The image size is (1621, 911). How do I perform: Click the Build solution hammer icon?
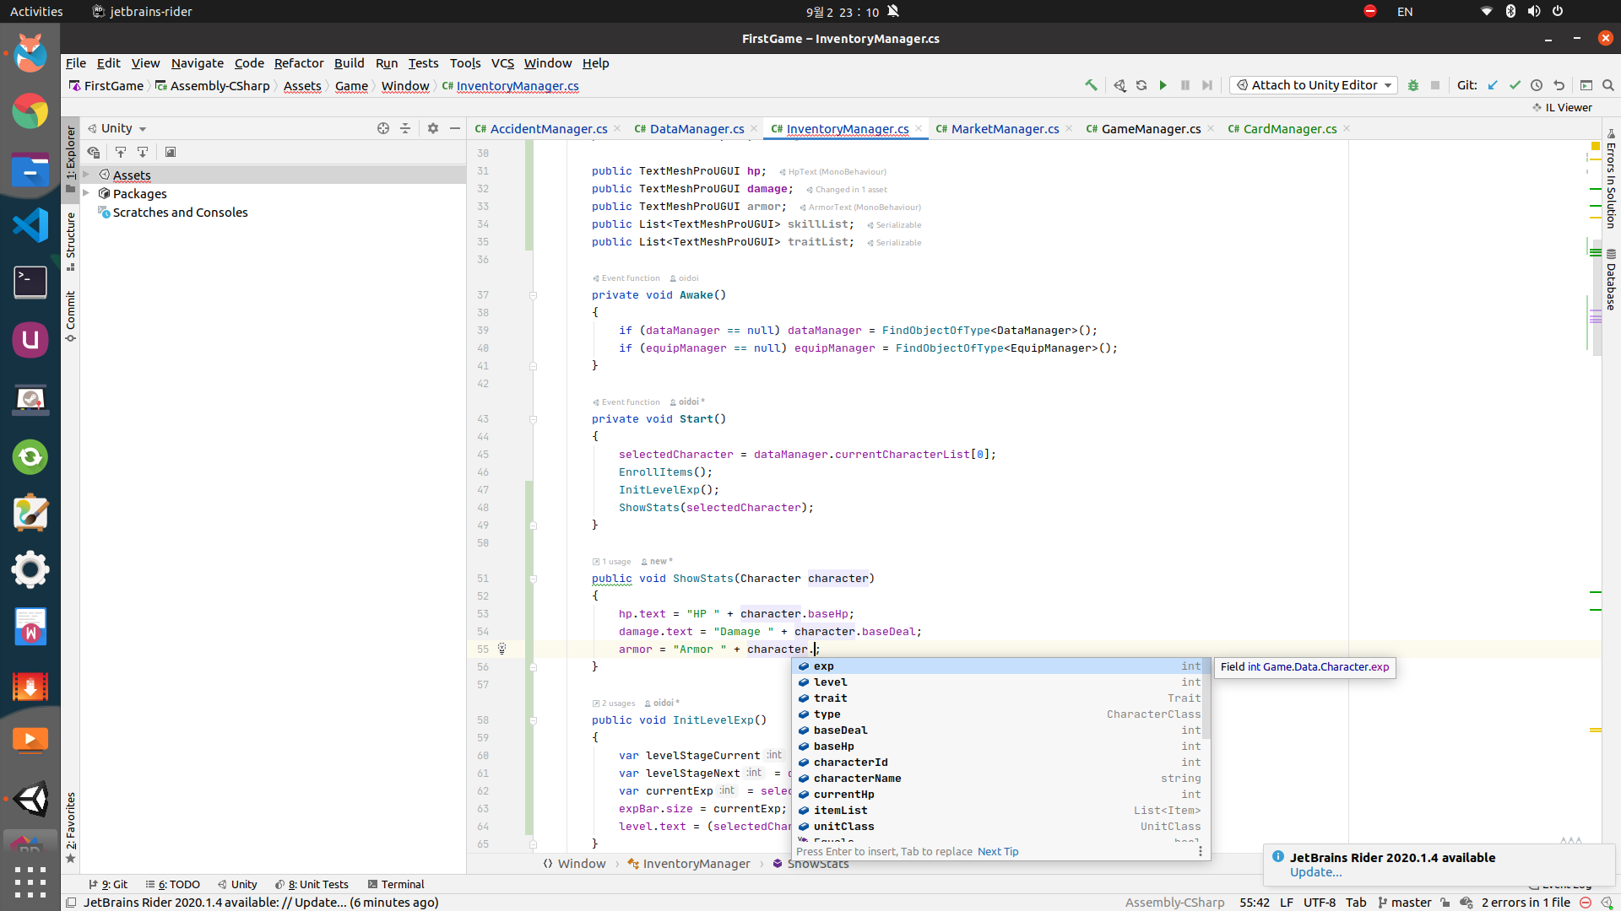pyautogui.click(x=1091, y=85)
